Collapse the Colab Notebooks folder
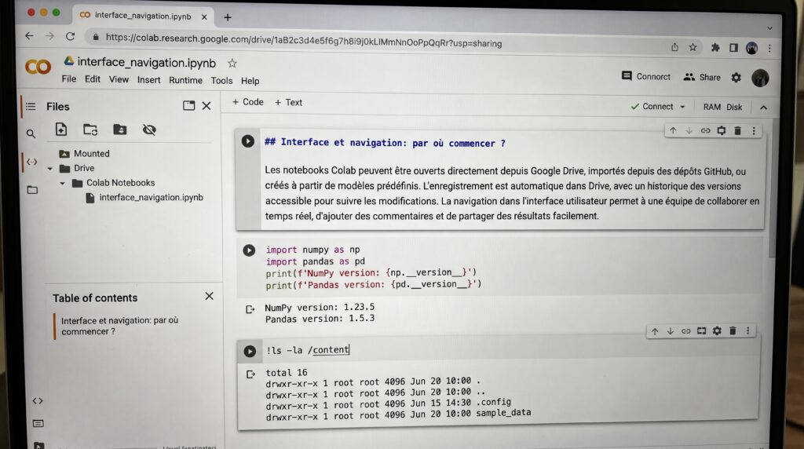 point(62,183)
